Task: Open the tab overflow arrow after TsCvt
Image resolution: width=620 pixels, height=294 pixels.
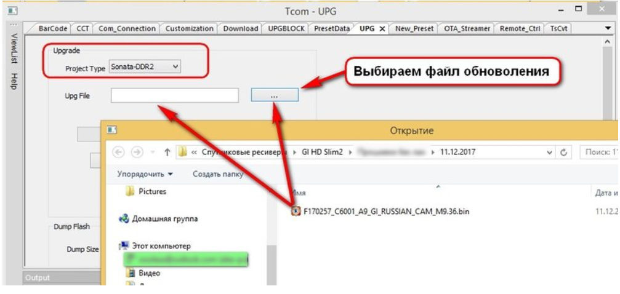Action: 608,29
